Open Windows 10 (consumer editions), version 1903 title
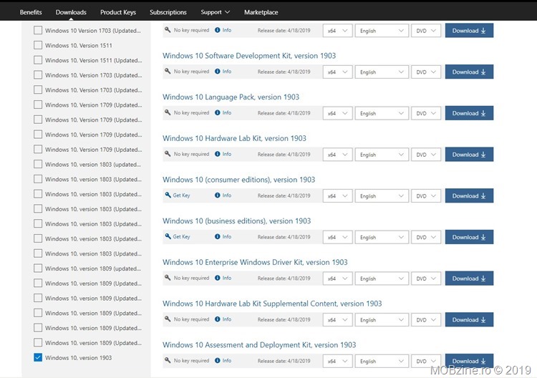Image resolution: width=537 pixels, height=378 pixels. pos(238,180)
